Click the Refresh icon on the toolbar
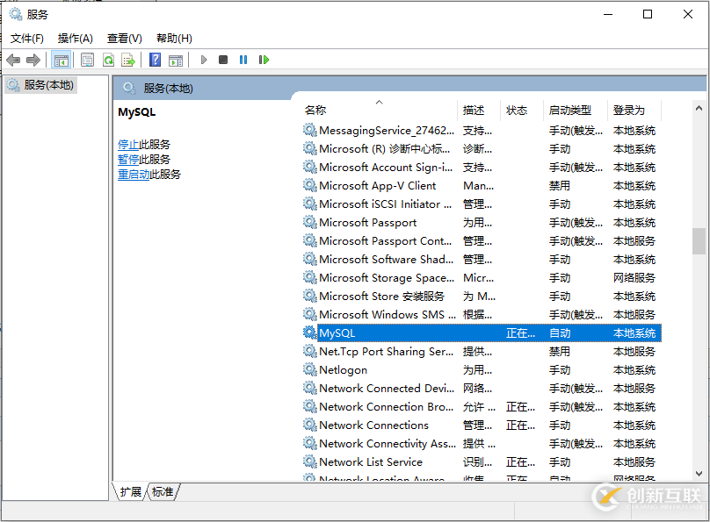Image resolution: width=710 pixels, height=522 pixels. (108, 60)
